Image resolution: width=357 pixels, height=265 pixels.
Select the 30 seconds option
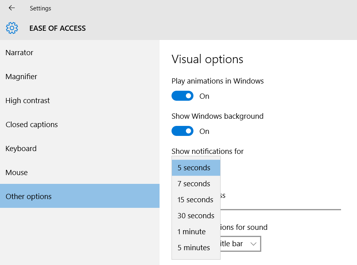point(195,216)
